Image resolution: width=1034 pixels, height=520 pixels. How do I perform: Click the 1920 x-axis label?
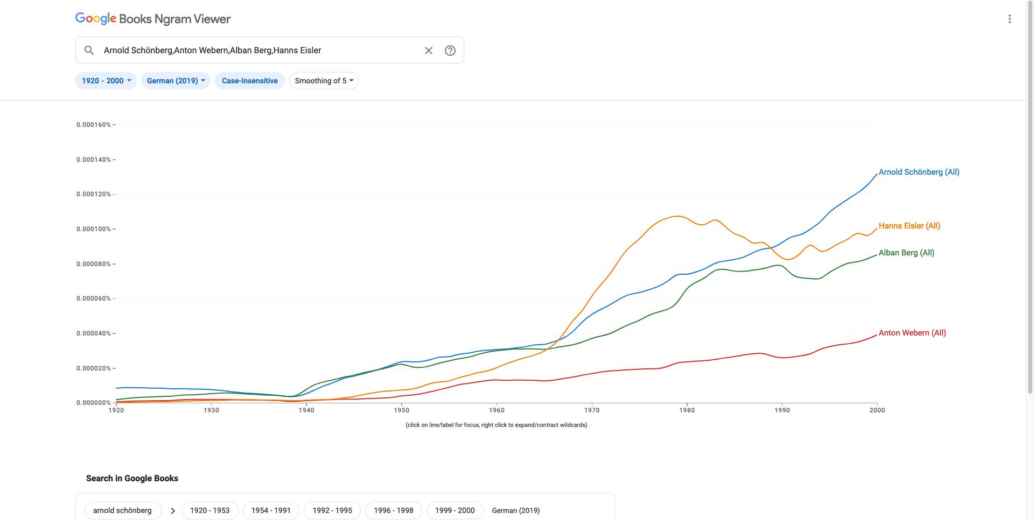[116, 410]
